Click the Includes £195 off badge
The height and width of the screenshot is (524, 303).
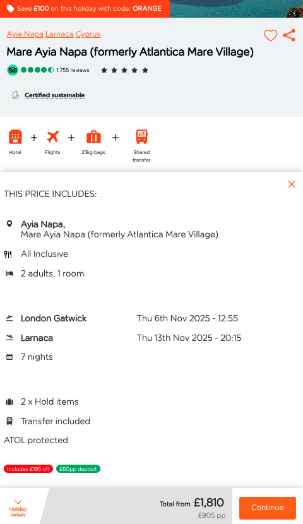click(28, 469)
